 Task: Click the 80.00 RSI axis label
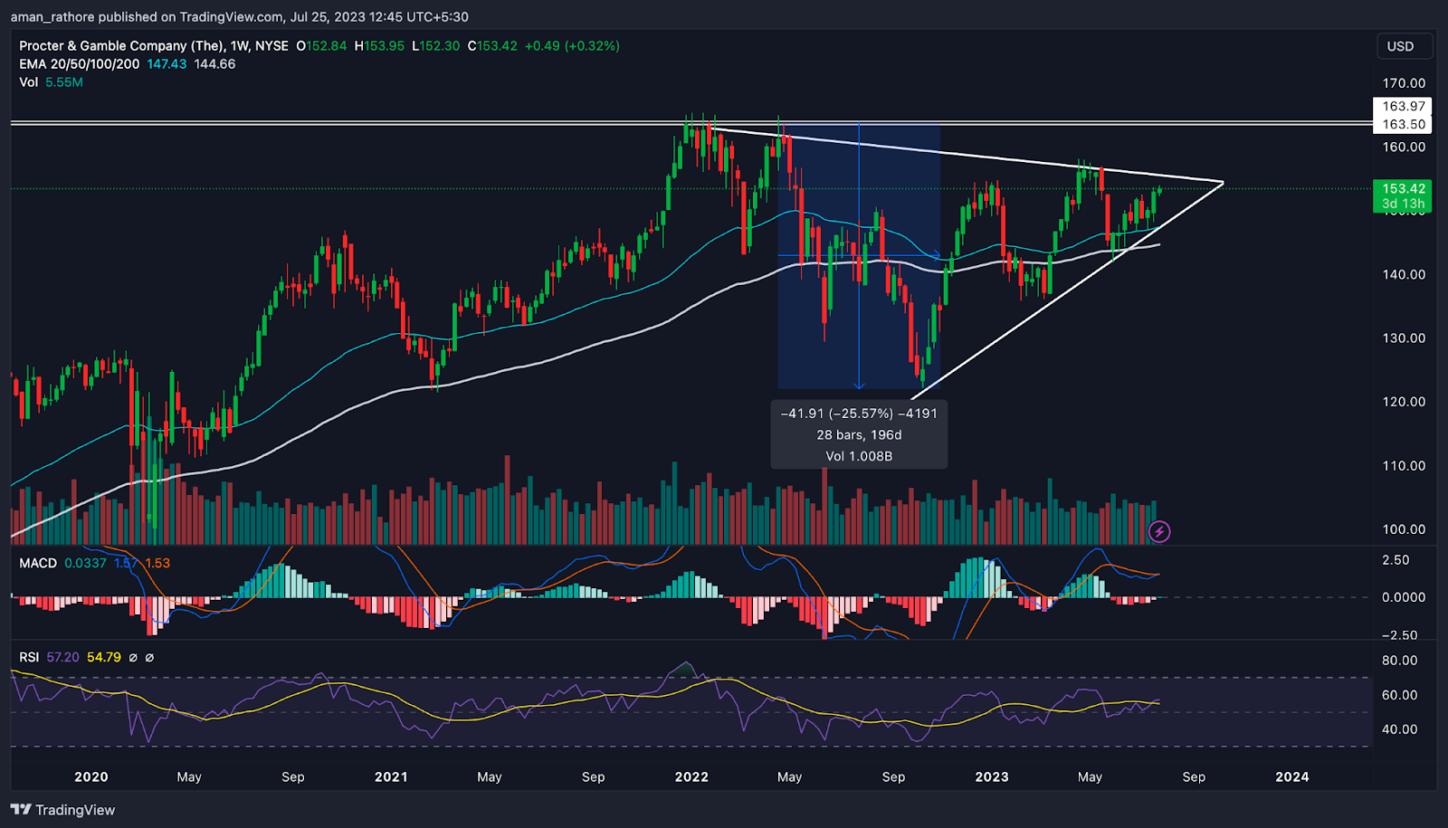tap(1399, 661)
